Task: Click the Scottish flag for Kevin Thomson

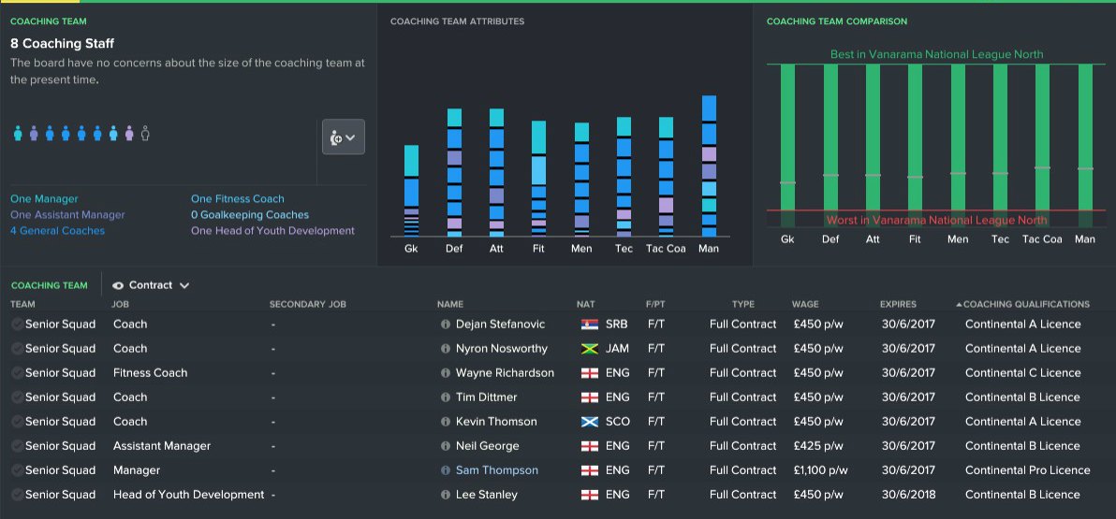Action: (x=590, y=422)
